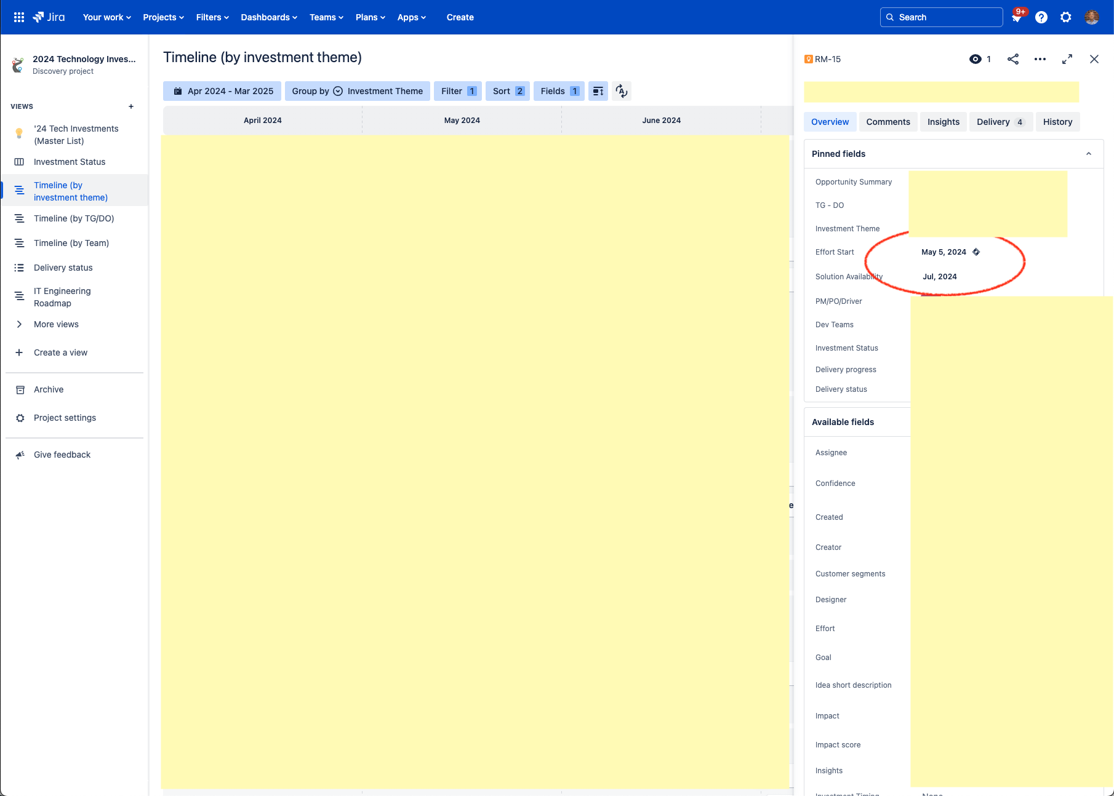Add a new view with plus icon
The width and height of the screenshot is (1114, 796).
click(x=131, y=106)
